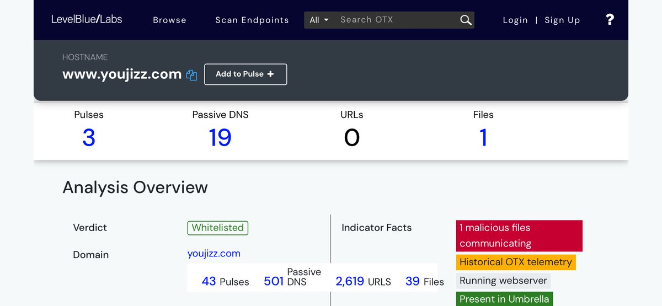This screenshot has height=306, width=662.
Task: Click the Login link
Action: coord(515,20)
